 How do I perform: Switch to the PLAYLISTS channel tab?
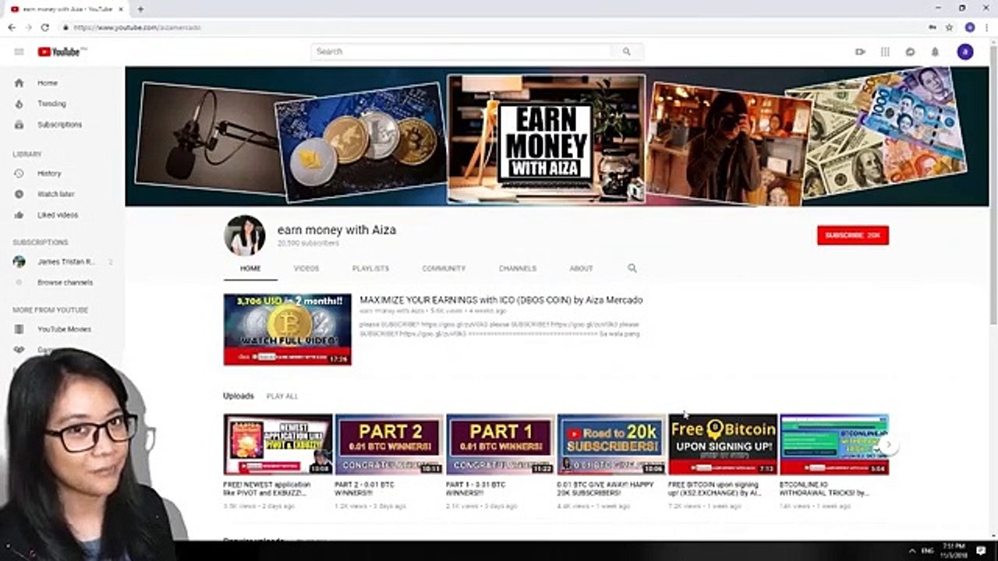[x=370, y=268]
